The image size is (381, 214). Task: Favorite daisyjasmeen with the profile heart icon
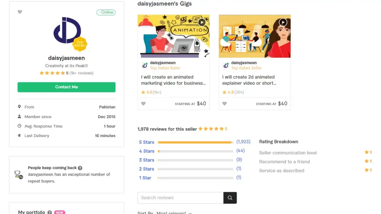tap(20, 12)
